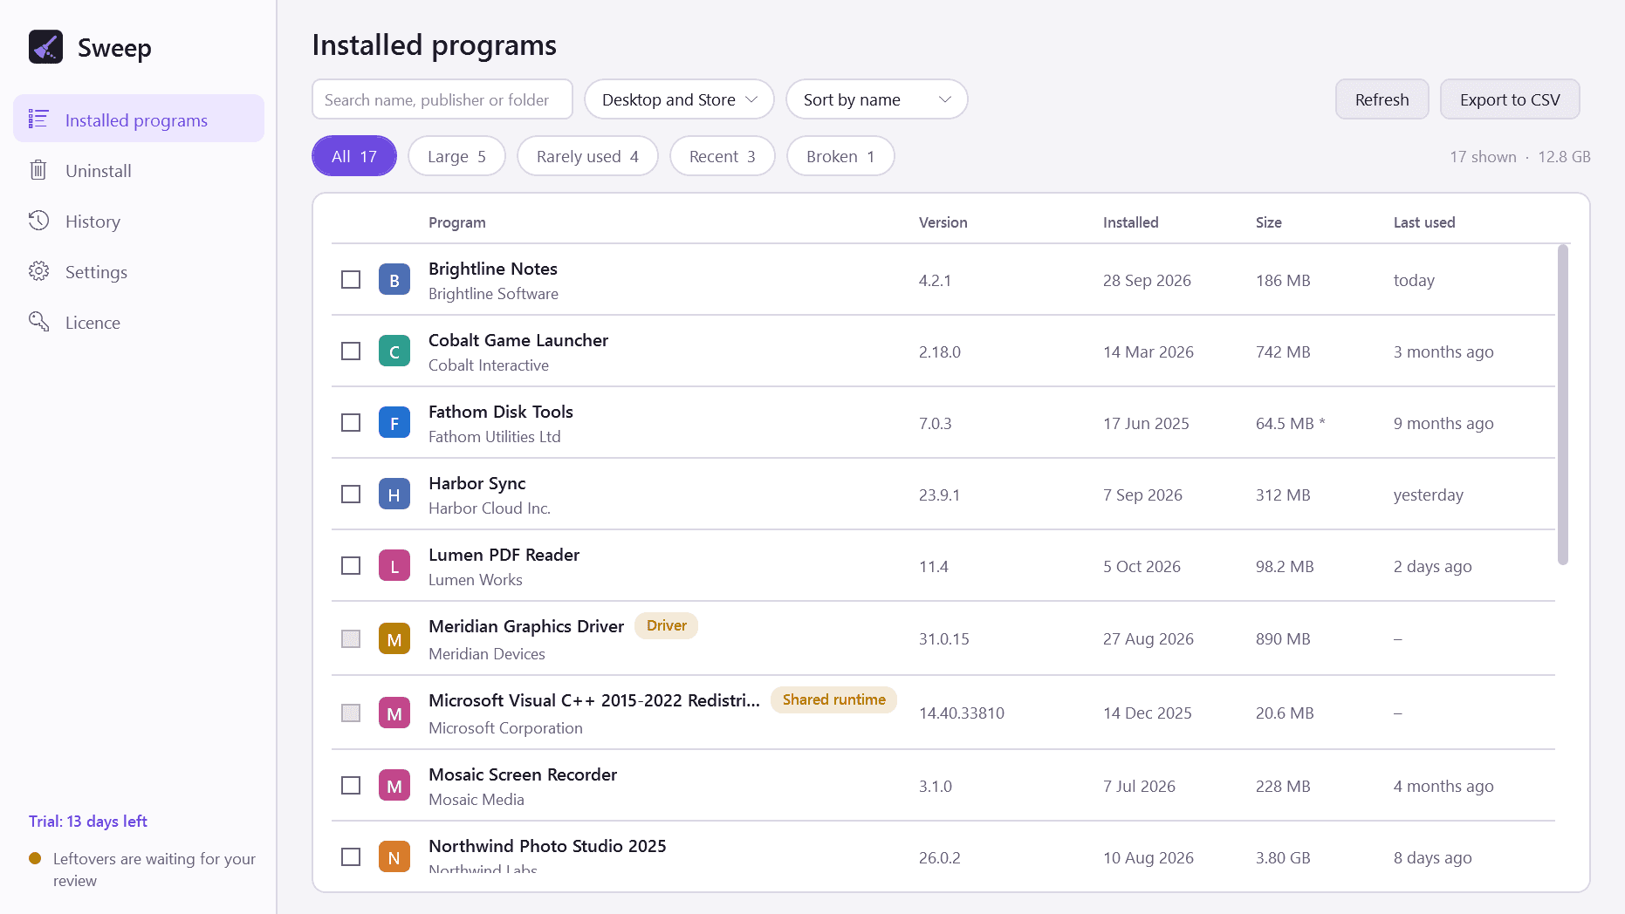Click the History clock icon
1625x914 pixels.
click(x=38, y=221)
